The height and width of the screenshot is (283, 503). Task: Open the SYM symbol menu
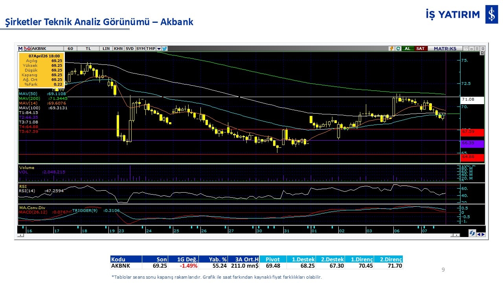pos(140,49)
